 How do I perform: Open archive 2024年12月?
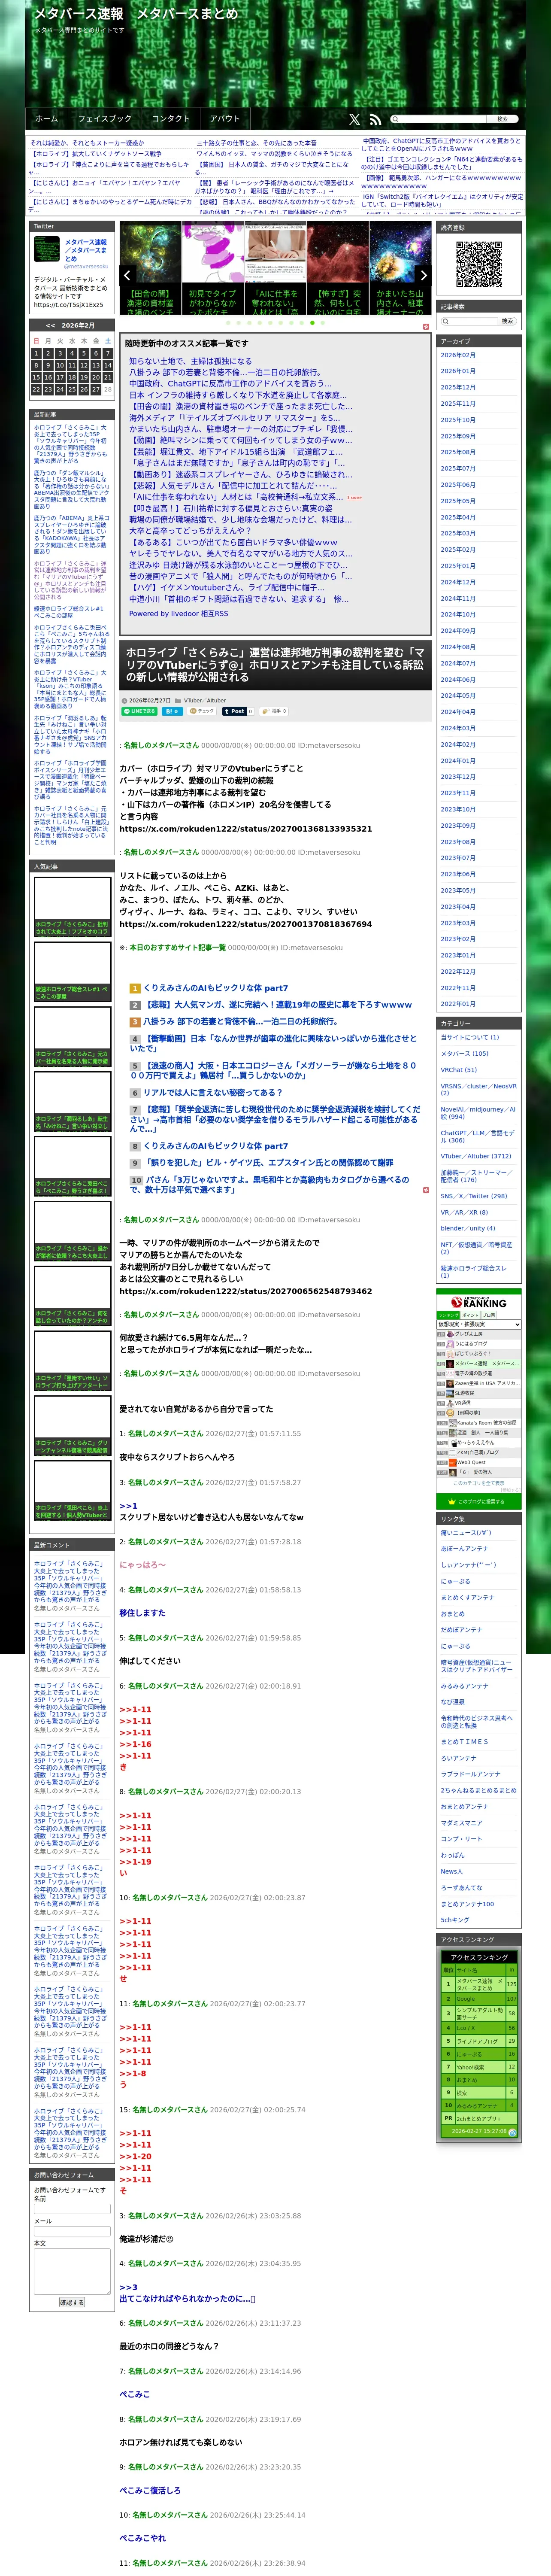click(458, 582)
